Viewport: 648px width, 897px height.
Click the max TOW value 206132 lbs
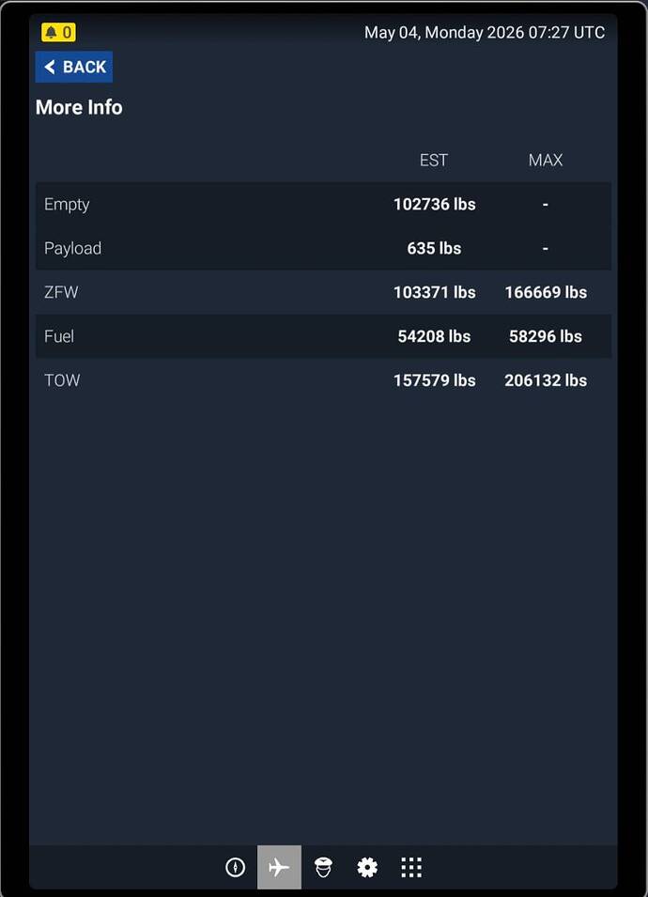(x=546, y=380)
